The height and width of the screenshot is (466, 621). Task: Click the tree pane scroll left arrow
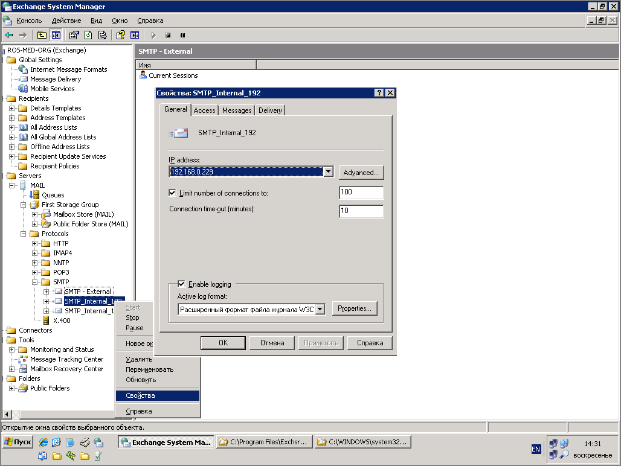click(x=7, y=415)
